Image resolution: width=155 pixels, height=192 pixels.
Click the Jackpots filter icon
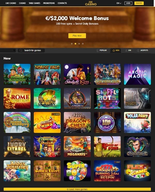pyautogui.click(x=138, y=51)
